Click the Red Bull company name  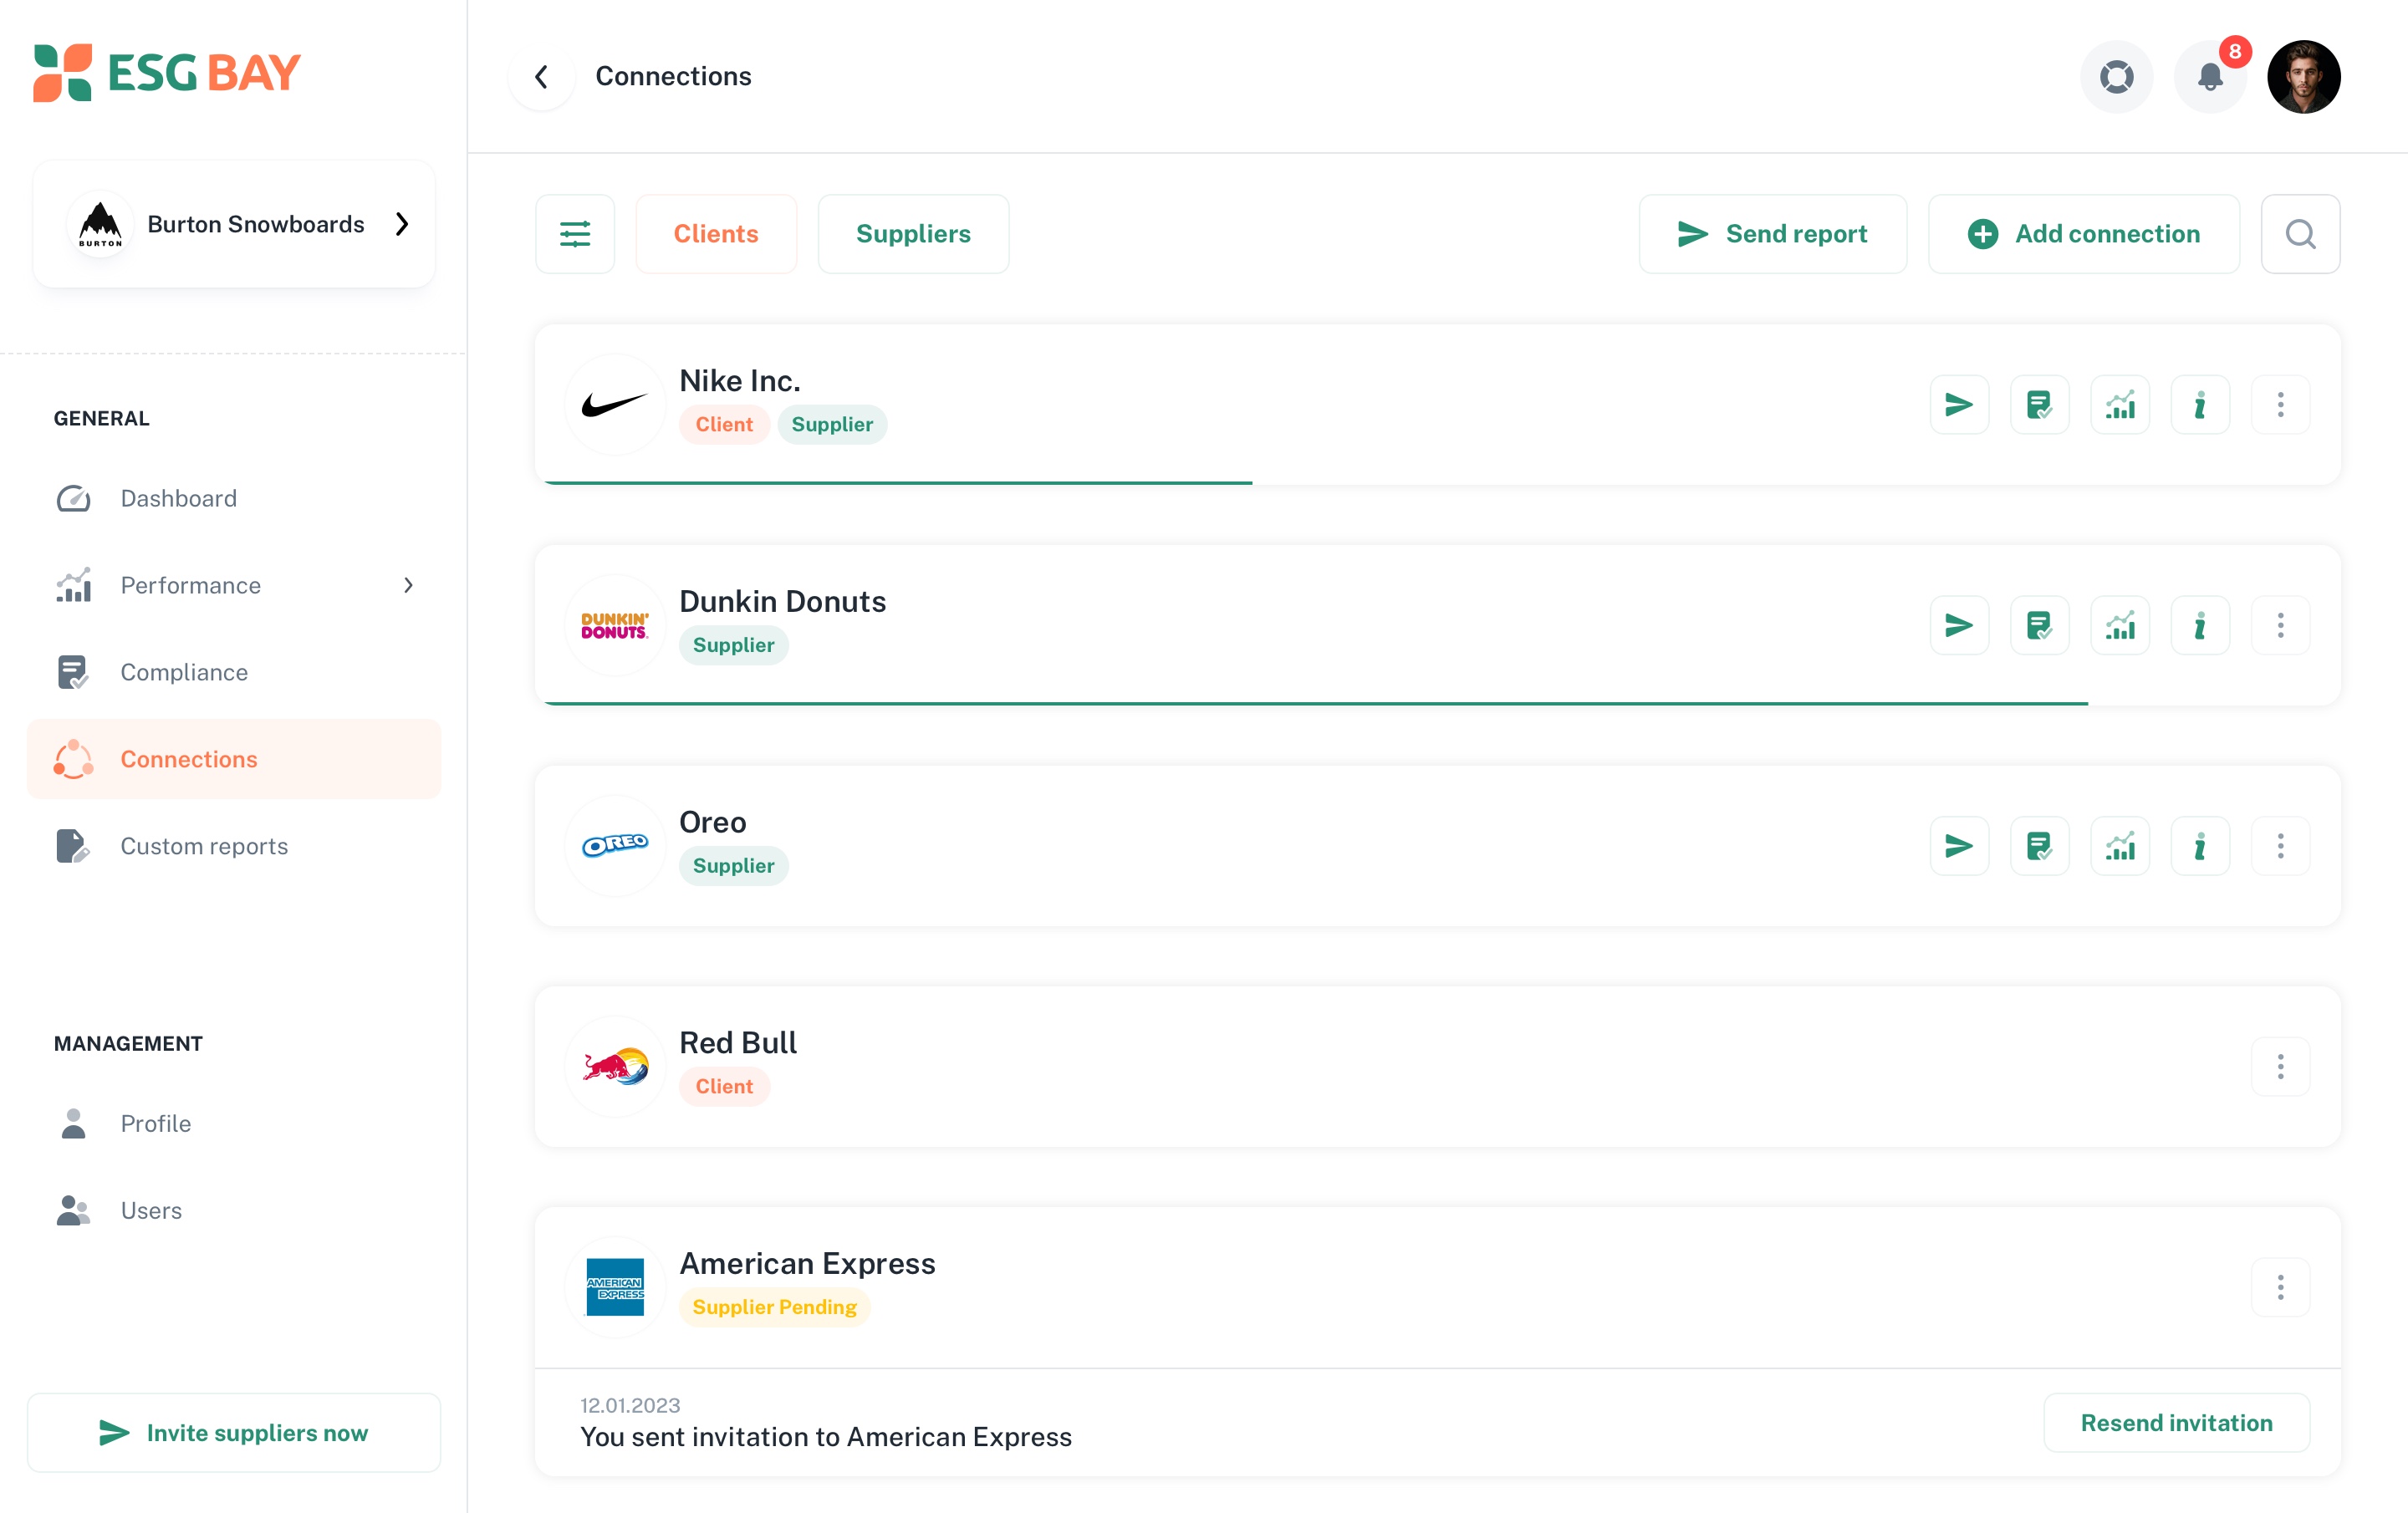(738, 1043)
